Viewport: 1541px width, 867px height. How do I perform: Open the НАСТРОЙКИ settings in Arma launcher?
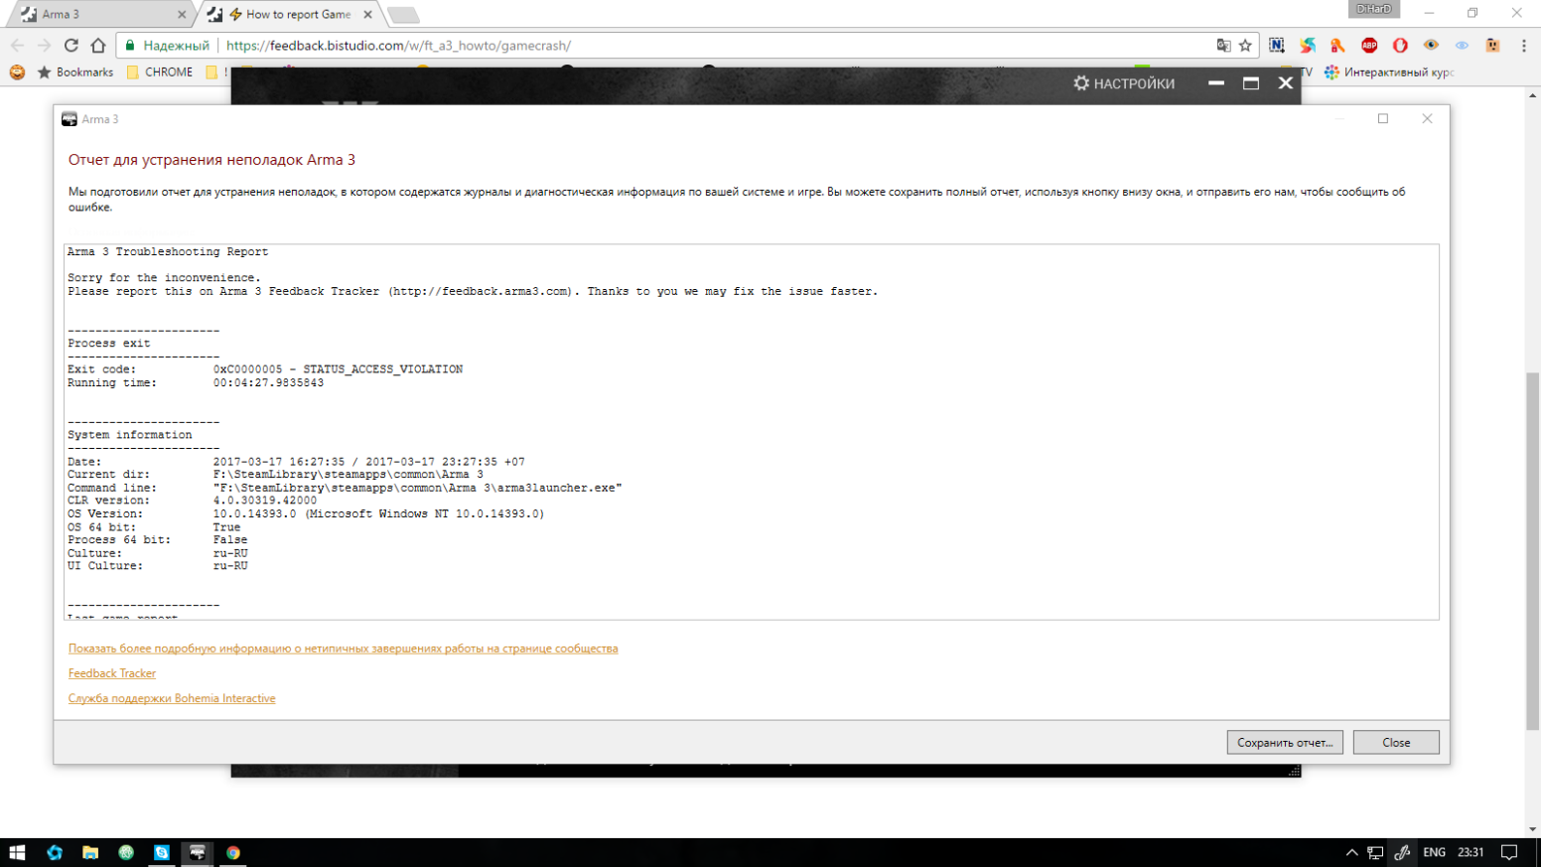pyautogui.click(x=1124, y=83)
